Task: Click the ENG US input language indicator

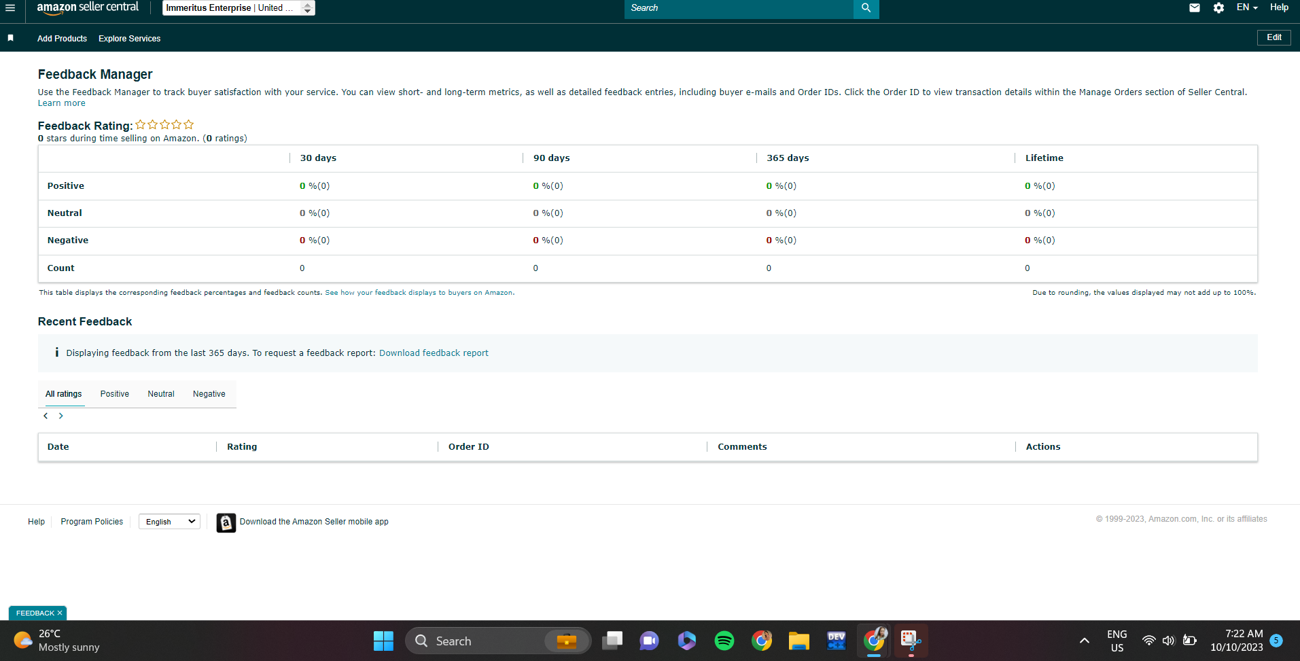Action: (x=1117, y=641)
